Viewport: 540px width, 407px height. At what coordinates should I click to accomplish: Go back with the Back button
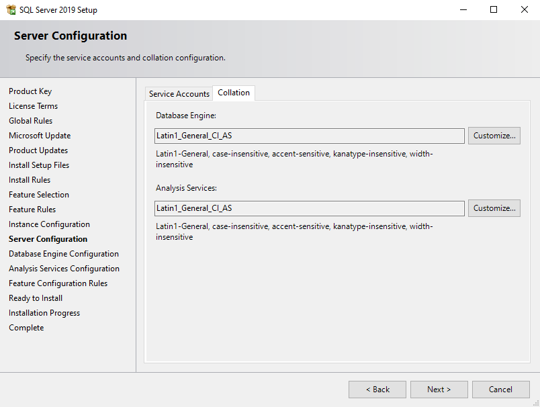(377, 390)
